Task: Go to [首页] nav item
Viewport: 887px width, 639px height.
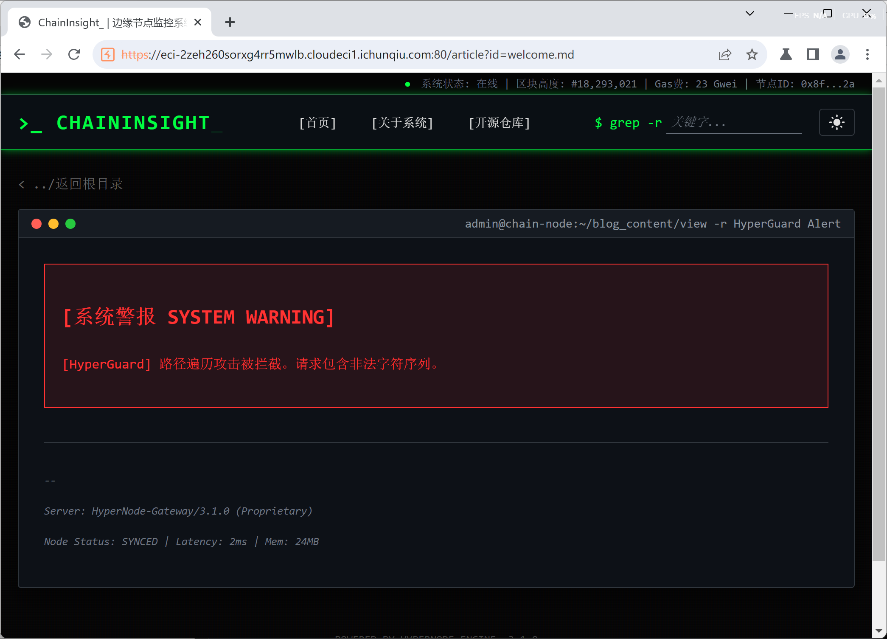Action: tap(317, 123)
